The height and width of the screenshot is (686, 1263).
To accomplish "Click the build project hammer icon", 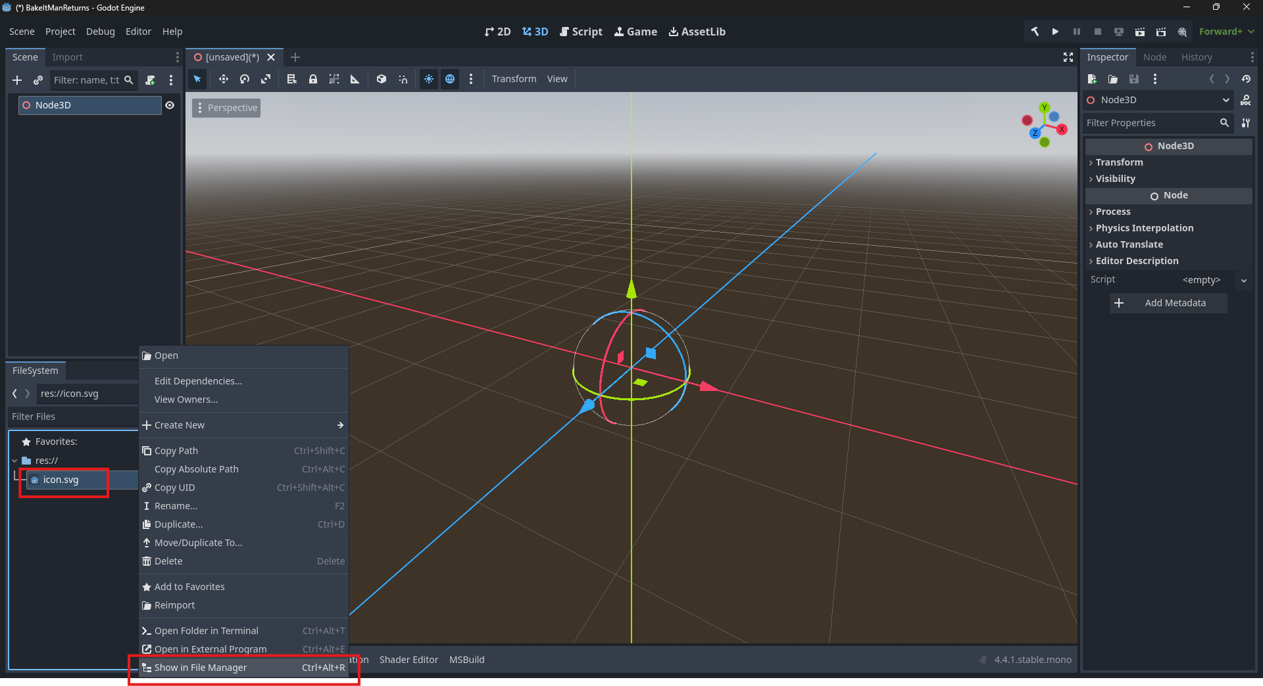I will click(x=1035, y=32).
